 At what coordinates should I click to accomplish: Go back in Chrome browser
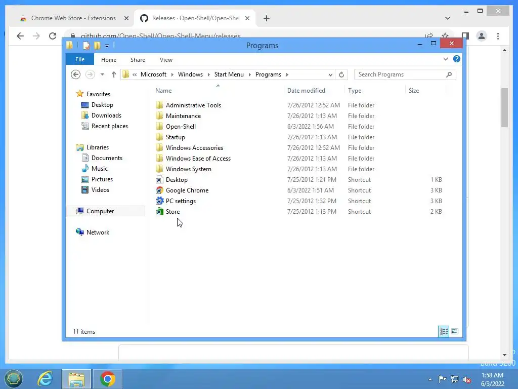tap(20, 36)
